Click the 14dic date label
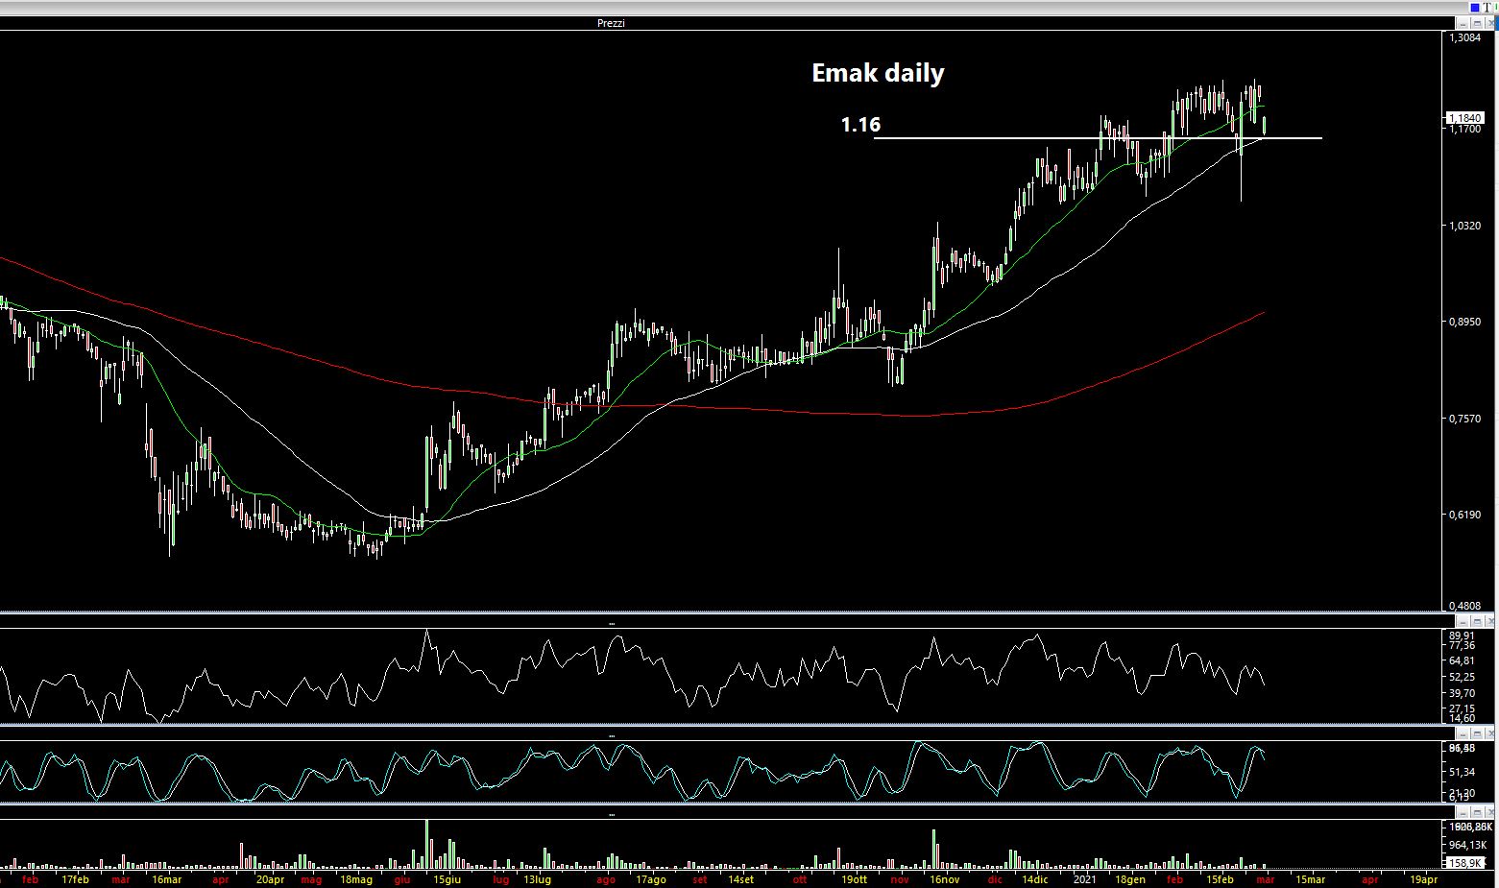This screenshot has width=1499, height=888. 1034,879
